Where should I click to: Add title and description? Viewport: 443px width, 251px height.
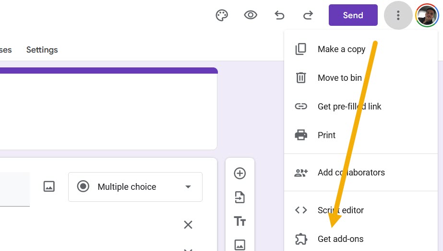pyautogui.click(x=240, y=221)
